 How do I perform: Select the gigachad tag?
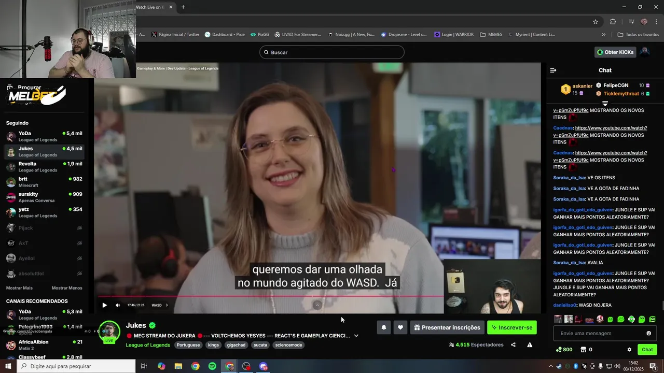coord(236,345)
